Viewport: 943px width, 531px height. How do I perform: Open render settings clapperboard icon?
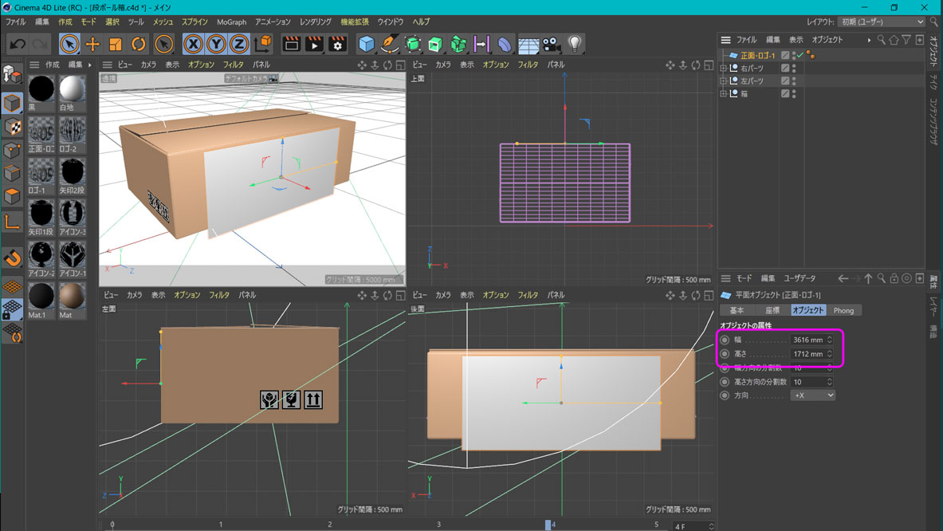tap(337, 44)
